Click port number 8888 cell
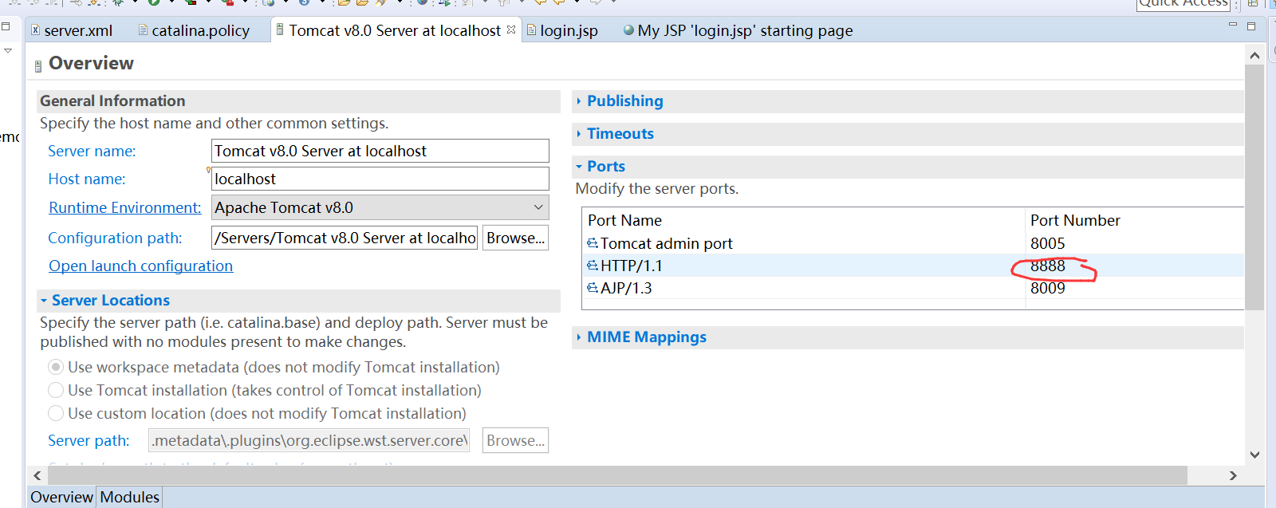Screen dimensions: 1276x508 coord(1048,266)
